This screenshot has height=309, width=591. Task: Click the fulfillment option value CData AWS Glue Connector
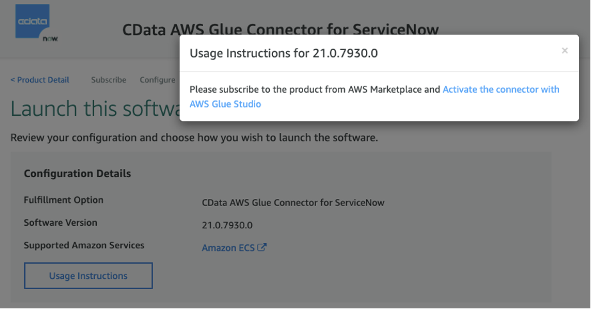tap(292, 203)
